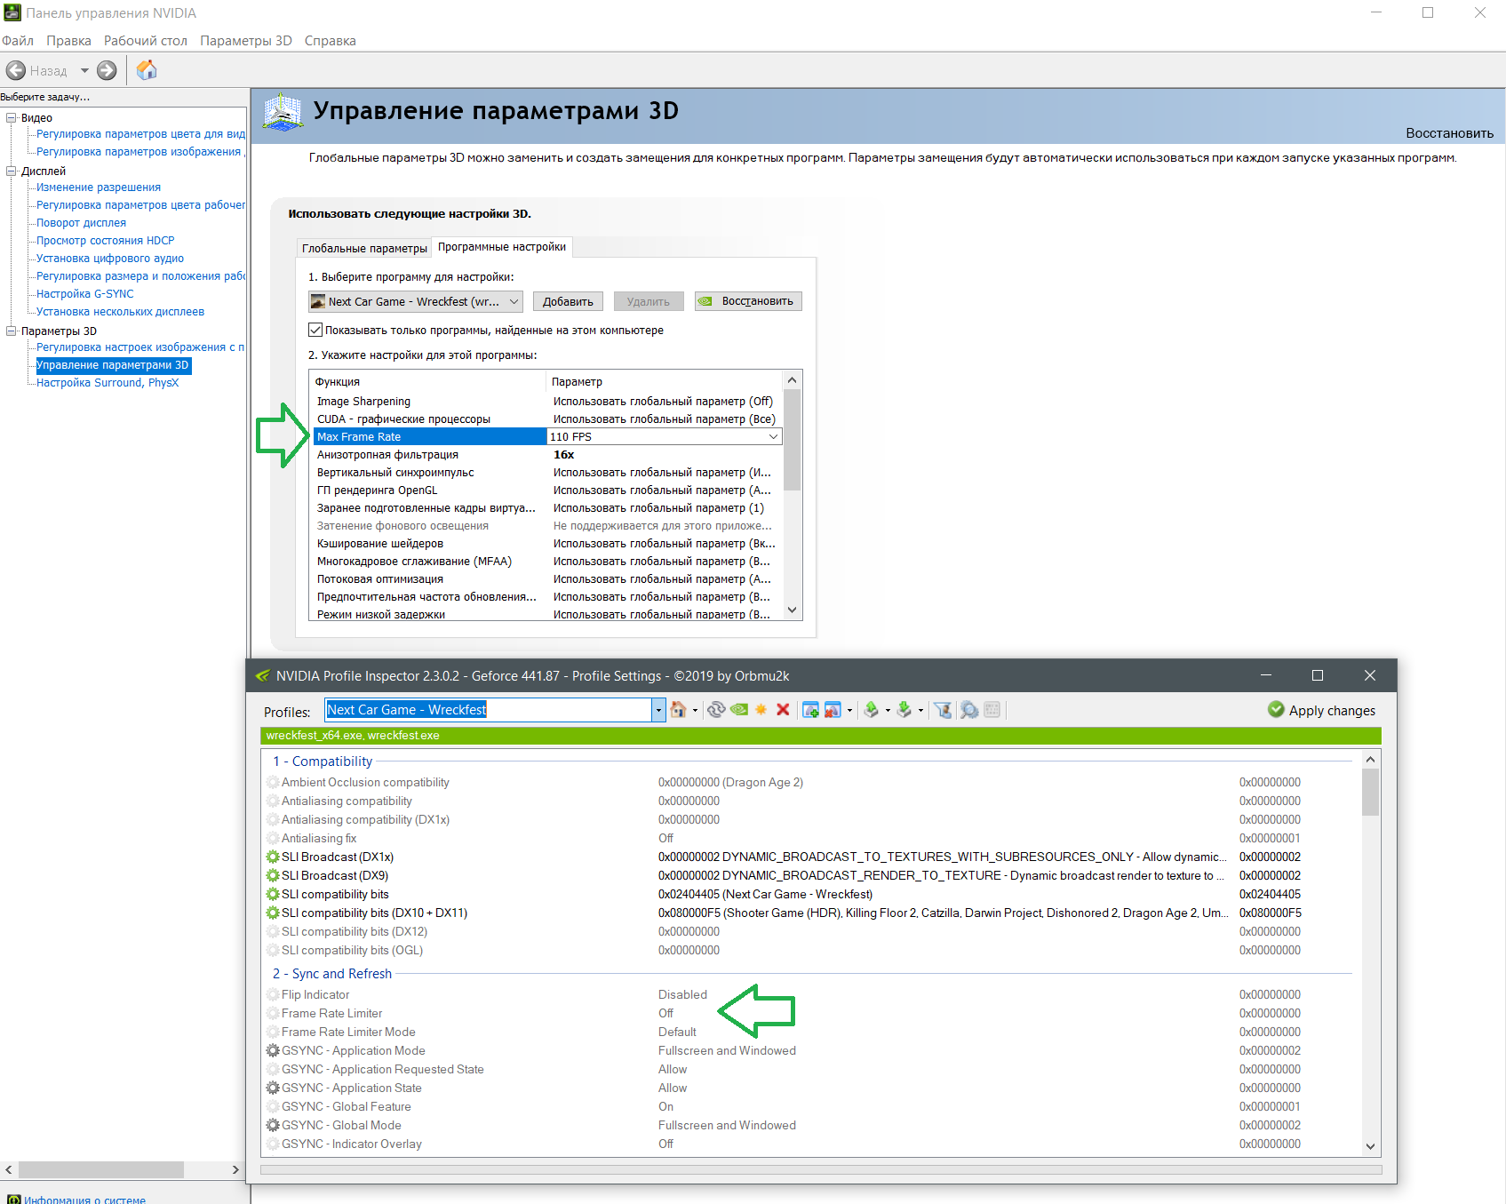Click the Восстановить link in the page header
This screenshot has width=1506, height=1204.
(x=1449, y=133)
